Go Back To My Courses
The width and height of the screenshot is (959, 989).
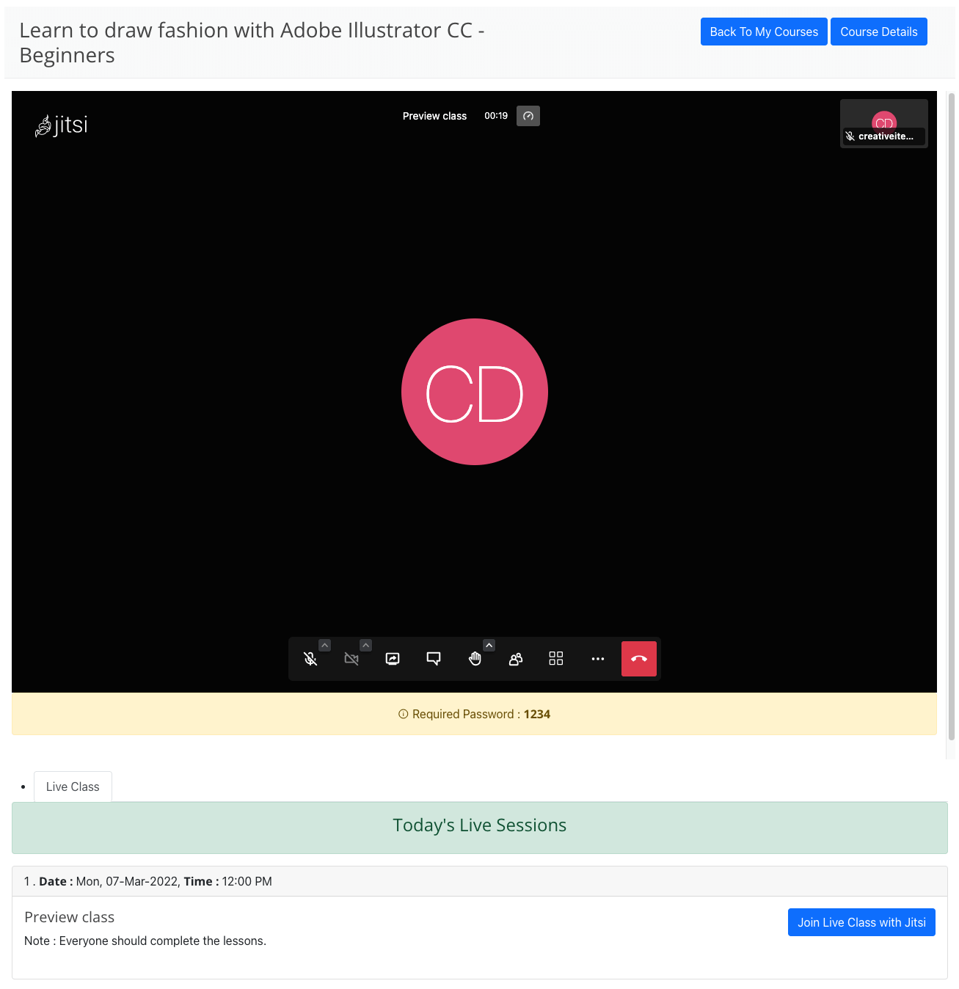[764, 32]
